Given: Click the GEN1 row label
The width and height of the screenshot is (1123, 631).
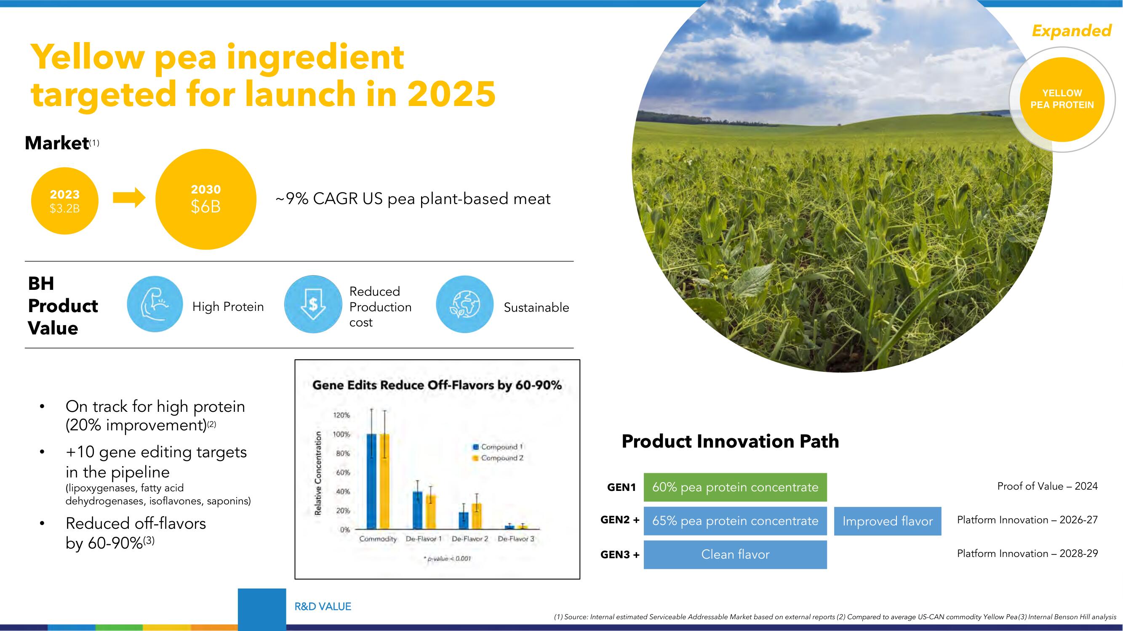Looking at the screenshot, I should pyautogui.click(x=622, y=487).
